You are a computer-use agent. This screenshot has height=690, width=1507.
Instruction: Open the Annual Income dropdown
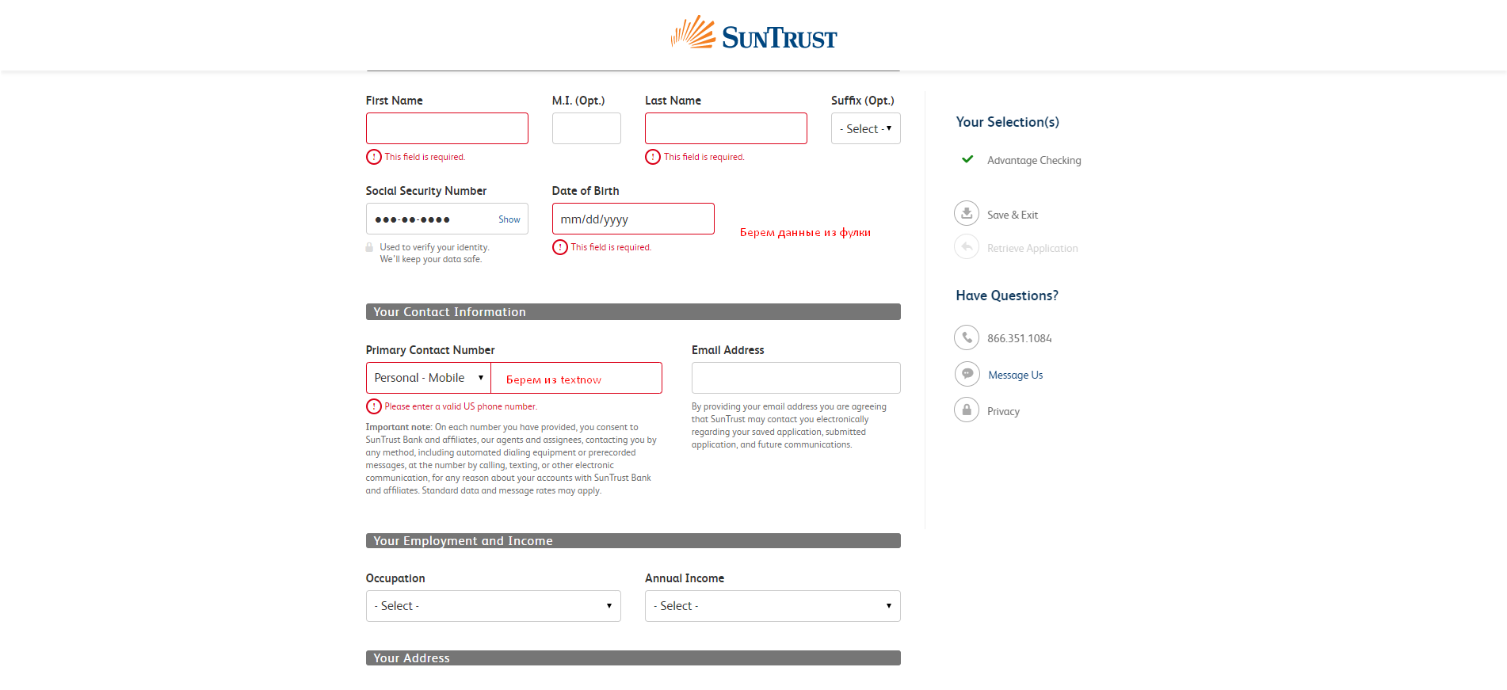coord(773,606)
